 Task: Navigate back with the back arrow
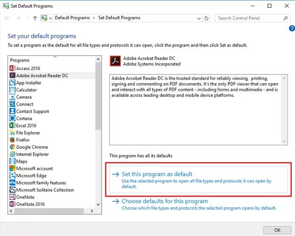pyautogui.click(x=8, y=18)
